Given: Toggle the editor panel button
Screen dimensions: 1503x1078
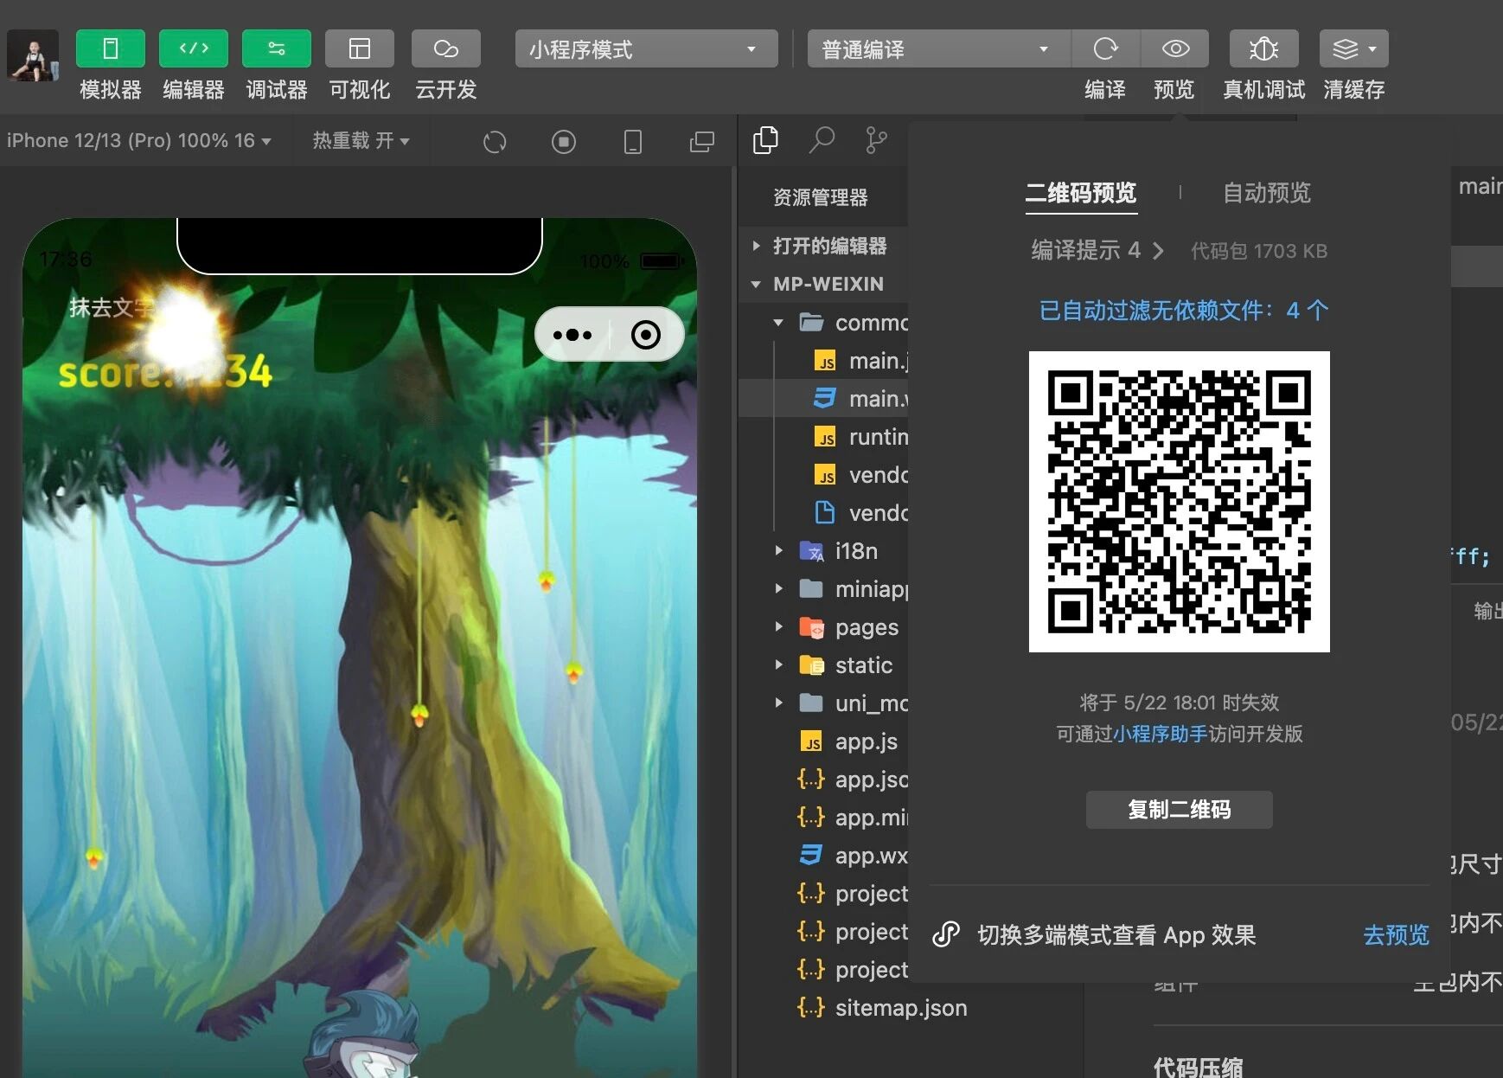Looking at the screenshot, I should point(193,48).
